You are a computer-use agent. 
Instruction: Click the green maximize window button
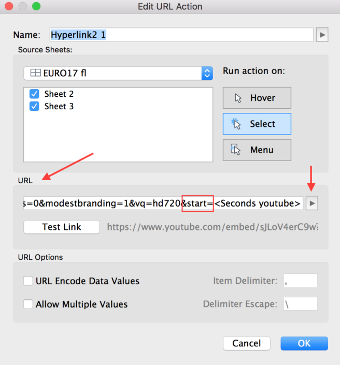[x=36, y=6]
